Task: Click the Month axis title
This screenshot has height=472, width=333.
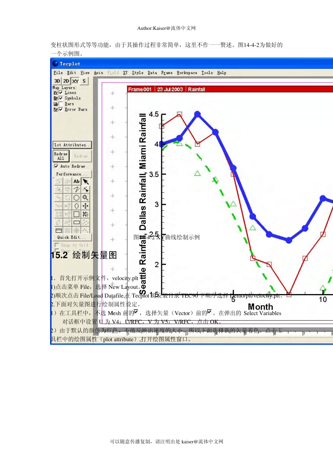Action: [260, 307]
